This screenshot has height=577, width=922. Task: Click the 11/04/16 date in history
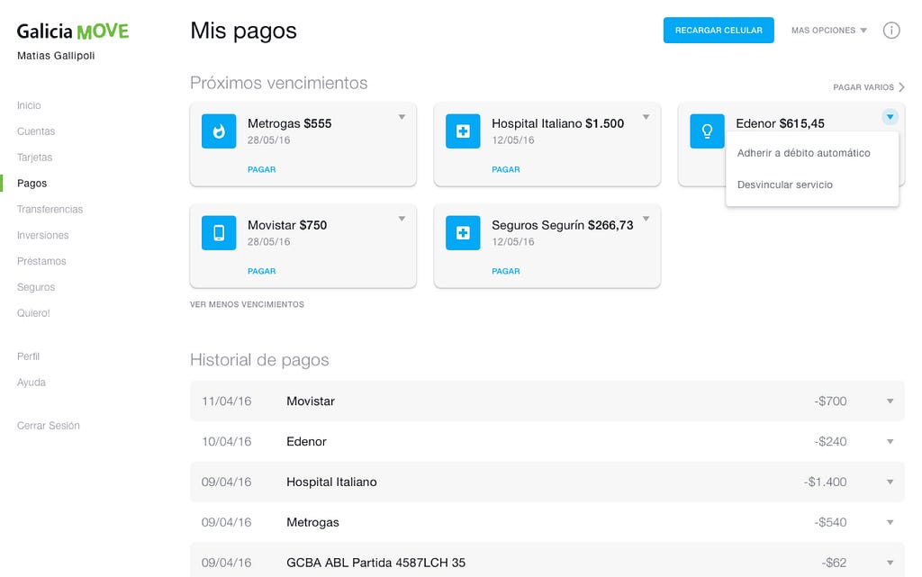pyautogui.click(x=226, y=401)
